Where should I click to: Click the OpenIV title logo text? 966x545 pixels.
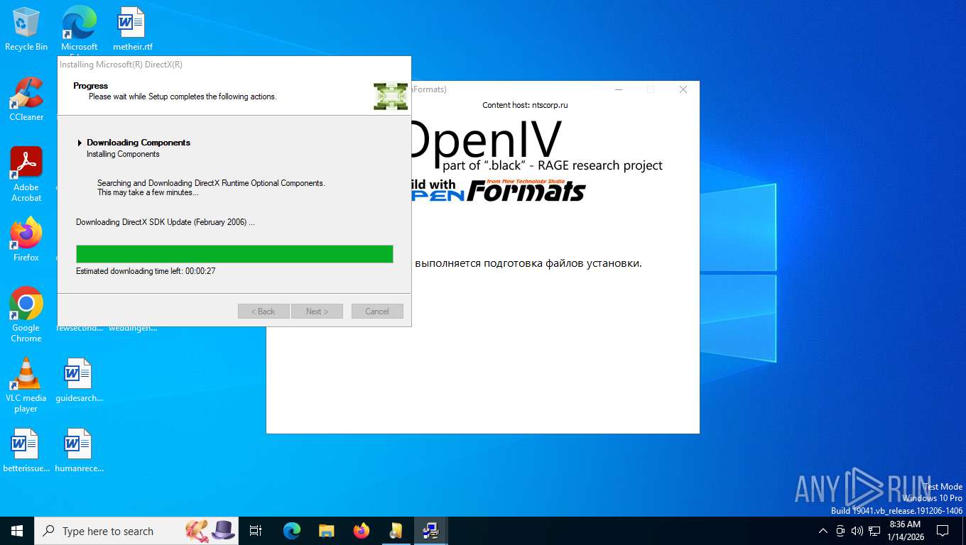click(x=487, y=139)
